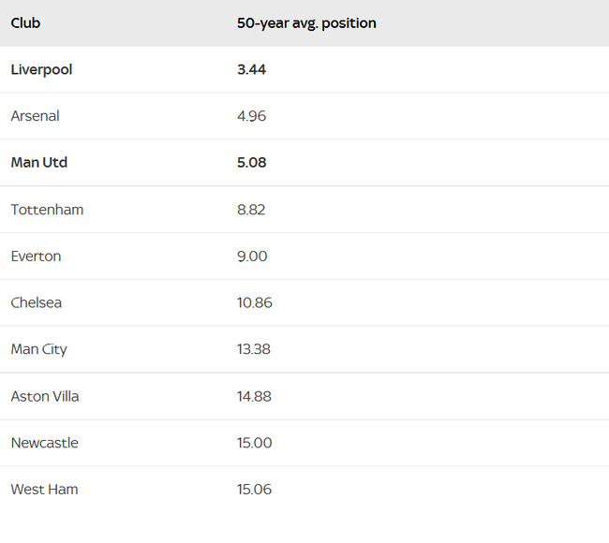
Task: Select the Newcastle club name
Action: point(45,443)
